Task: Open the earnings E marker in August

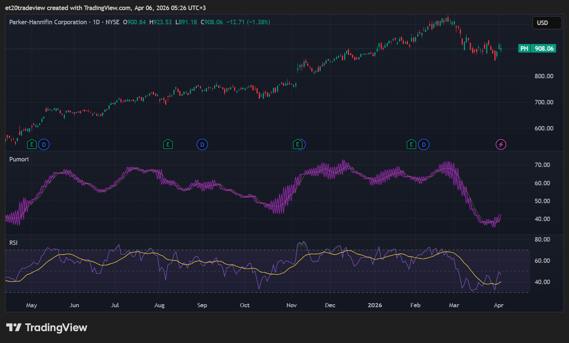Action: 168,144
